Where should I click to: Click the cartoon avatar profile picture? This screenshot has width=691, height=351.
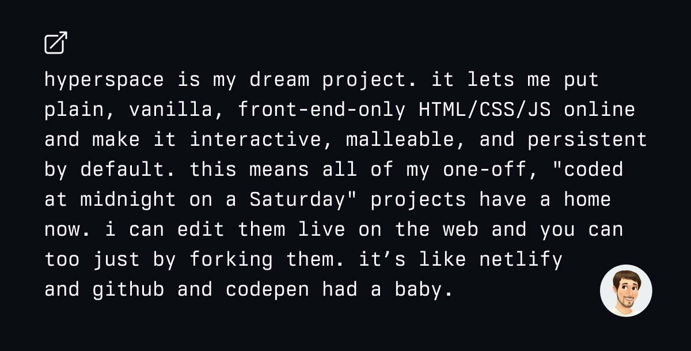(626, 290)
